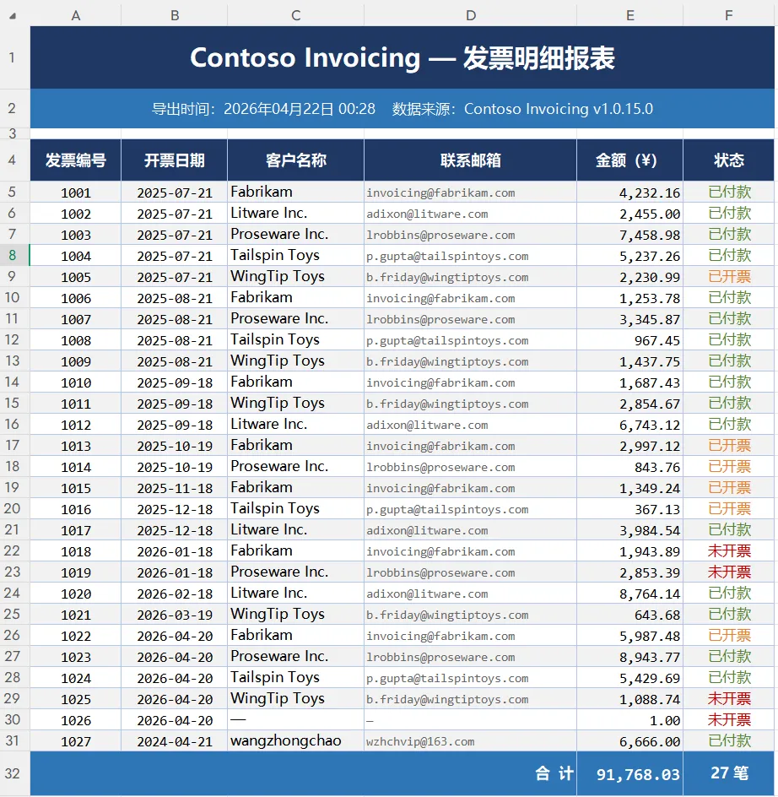The height and width of the screenshot is (797, 778).
Task: Click the 开票日期 column heading cell
Action: [175, 160]
